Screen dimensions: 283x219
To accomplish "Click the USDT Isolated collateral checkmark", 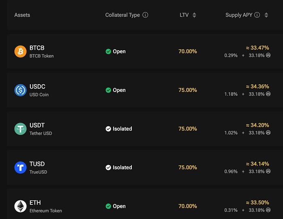I will click(x=108, y=129).
